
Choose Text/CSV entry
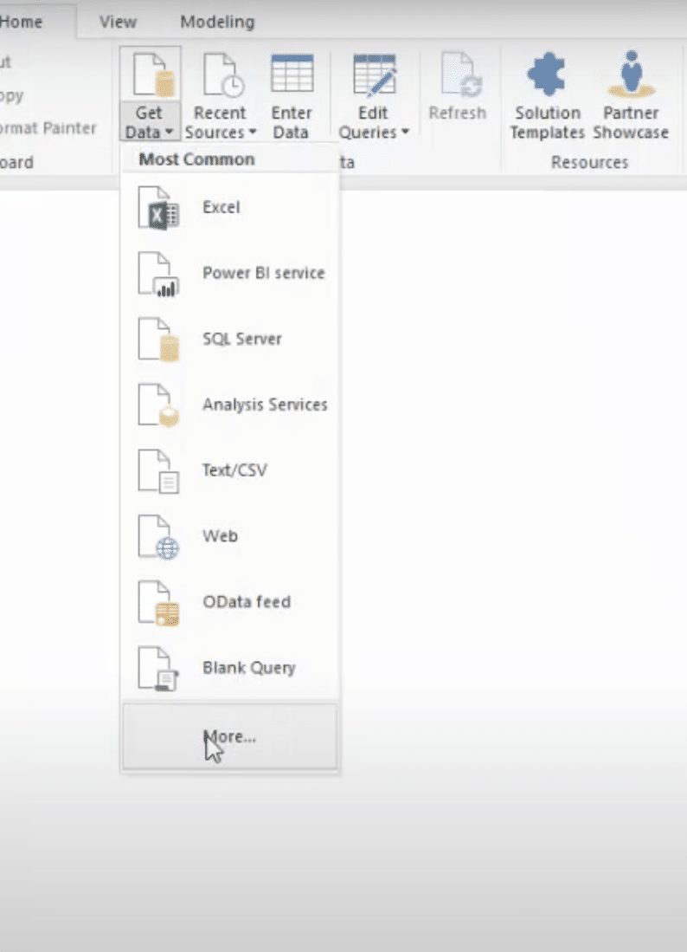pyautogui.click(x=230, y=470)
